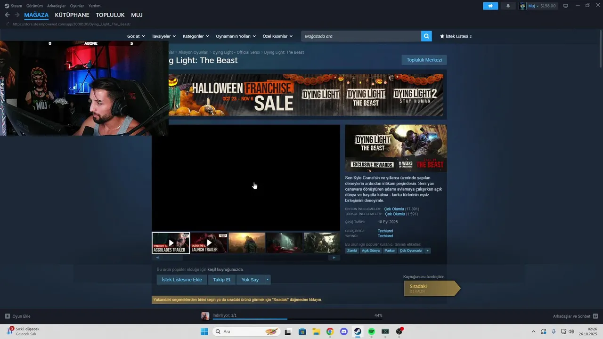Open Chrome from the taskbar
Image resolution: width=603 pixels, height=339 pixels.
click(330, 331)
